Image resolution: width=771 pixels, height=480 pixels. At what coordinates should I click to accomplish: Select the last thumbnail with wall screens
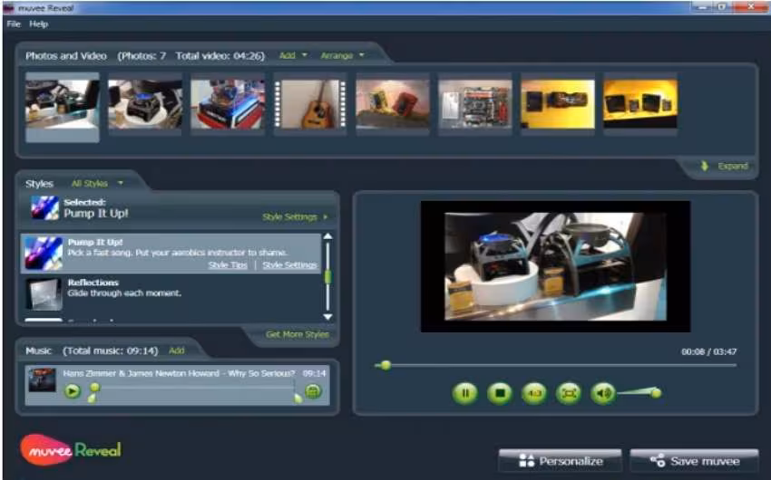click(640, 104)
